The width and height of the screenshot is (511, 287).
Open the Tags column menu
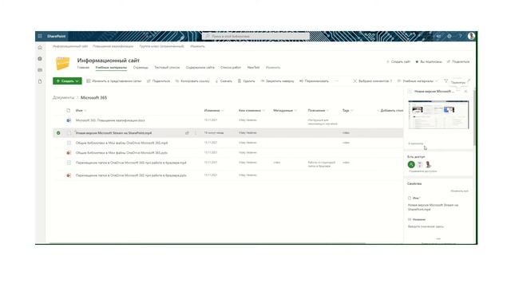pyautogui.click(x=348, y=111)
